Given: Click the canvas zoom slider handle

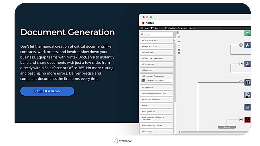Looking at the screenshot, I should [x=179, y=42].
